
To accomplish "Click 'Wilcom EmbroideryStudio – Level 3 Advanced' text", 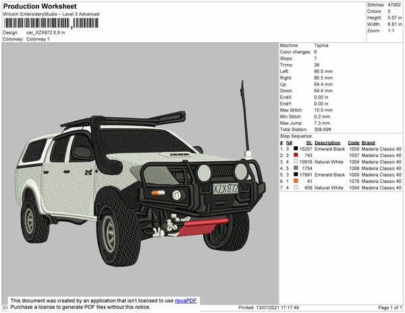I will 51,14.
